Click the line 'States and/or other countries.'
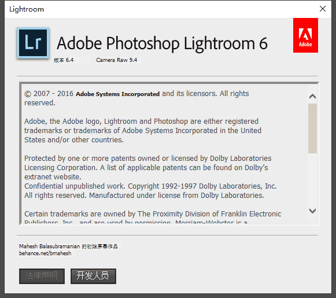 pos(74,140)
